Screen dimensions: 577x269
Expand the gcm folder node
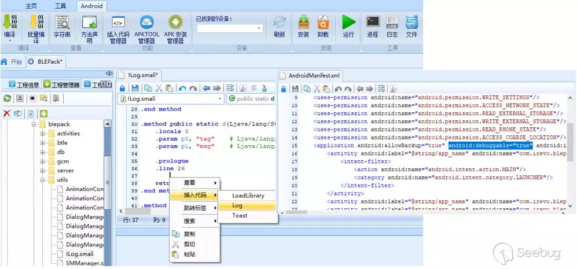point(43,161)
